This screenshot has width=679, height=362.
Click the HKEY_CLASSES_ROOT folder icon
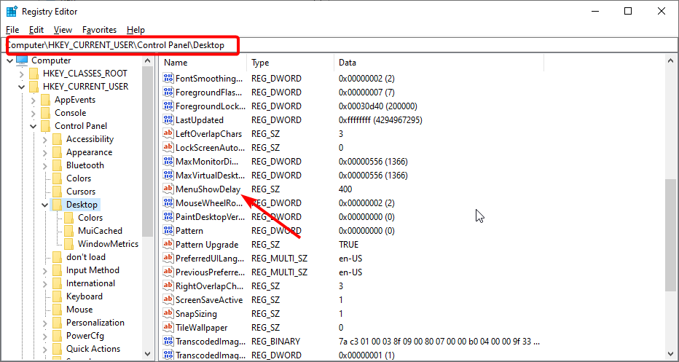point(34,74)
